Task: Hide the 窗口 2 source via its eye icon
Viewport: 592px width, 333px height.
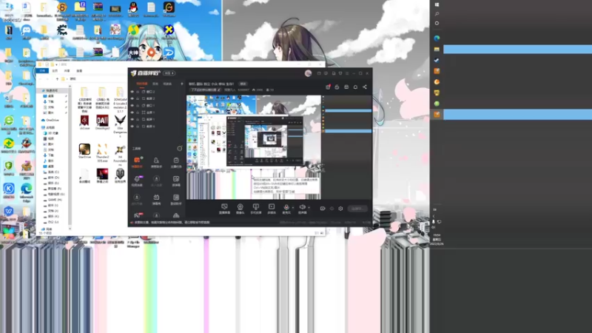Action: click(132, 92)
